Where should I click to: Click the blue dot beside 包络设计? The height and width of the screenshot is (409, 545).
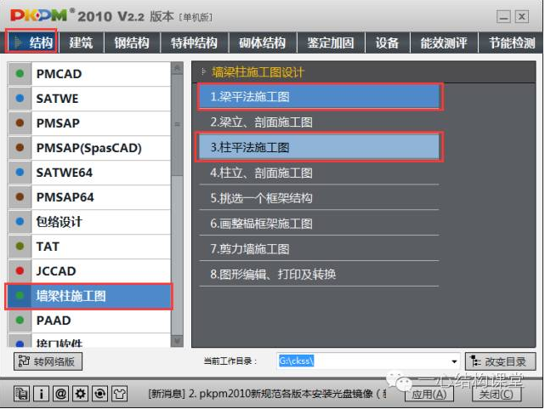(x=20, y=222)
